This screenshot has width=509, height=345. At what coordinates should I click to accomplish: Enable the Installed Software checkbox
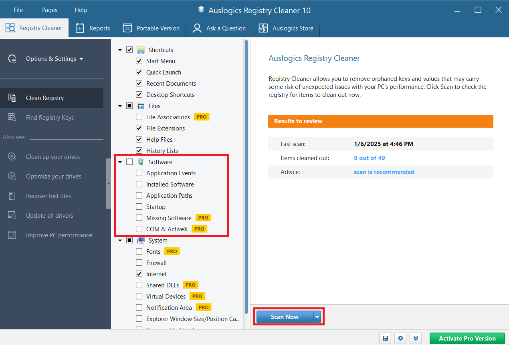tap(139, 185)
